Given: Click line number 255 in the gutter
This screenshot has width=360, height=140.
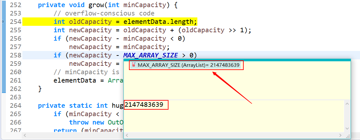Looking at the screenshot, I should 16,30.
